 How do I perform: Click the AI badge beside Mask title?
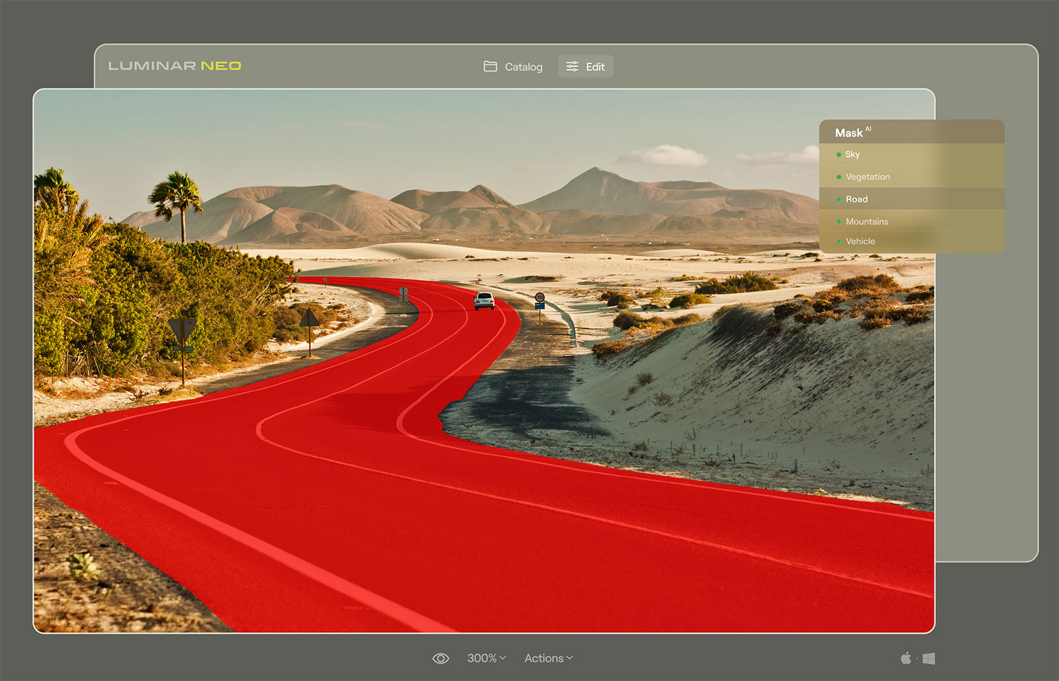click(868, 129)
